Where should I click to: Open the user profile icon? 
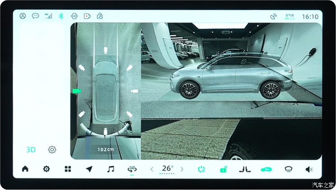coord(23,16)
